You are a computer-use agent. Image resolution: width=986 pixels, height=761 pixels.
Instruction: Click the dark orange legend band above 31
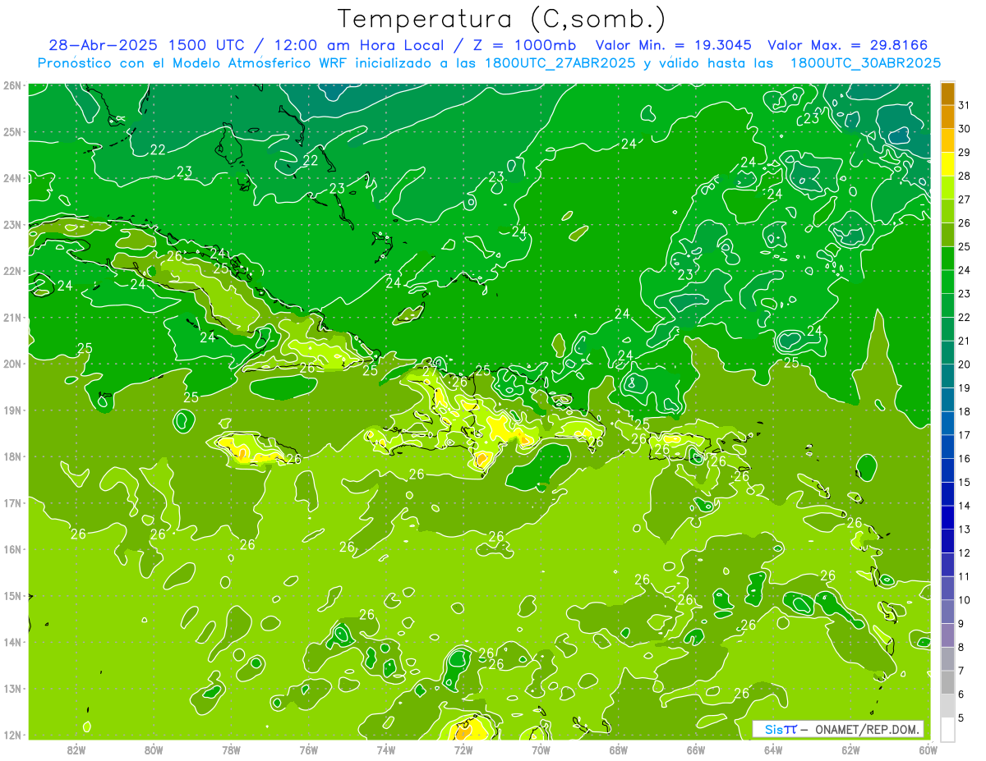[947, 94]
